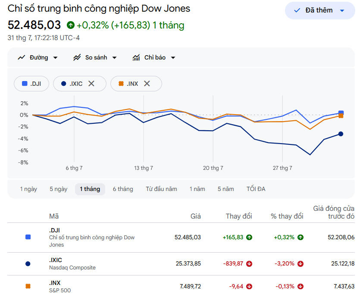Click the indicators chart icon
This screenshot has height=294, width=363.
[136, 57]
